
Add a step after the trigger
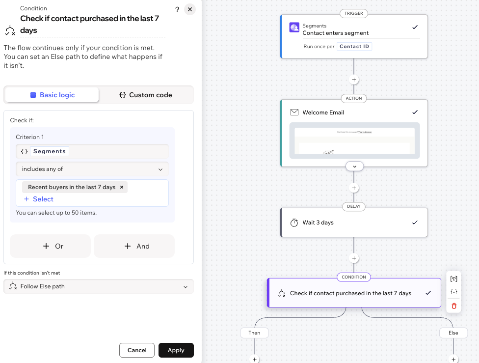354,80
